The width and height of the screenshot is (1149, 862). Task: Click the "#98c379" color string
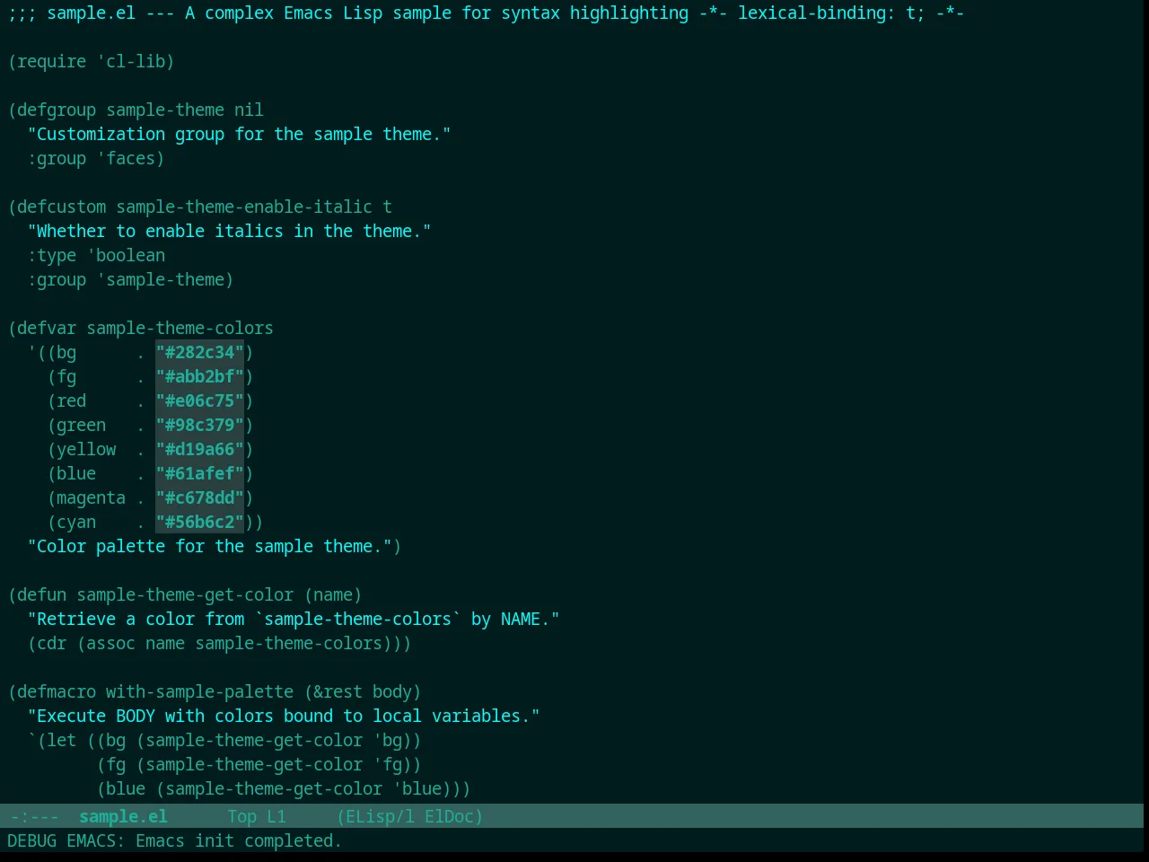pos(199,425)
